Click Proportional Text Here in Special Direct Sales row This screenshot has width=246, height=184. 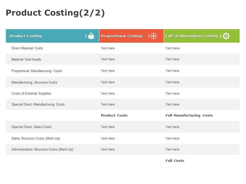108,127
